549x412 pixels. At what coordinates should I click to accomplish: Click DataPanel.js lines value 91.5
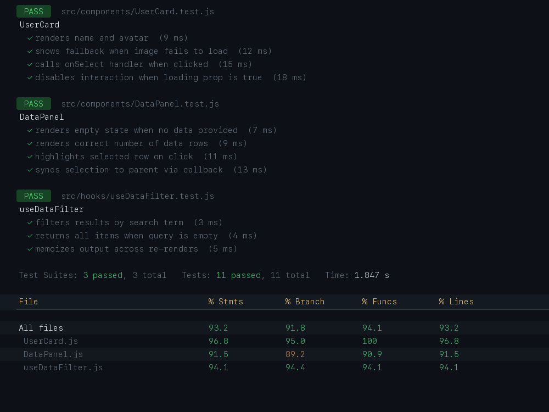click(x=449, y=354)
